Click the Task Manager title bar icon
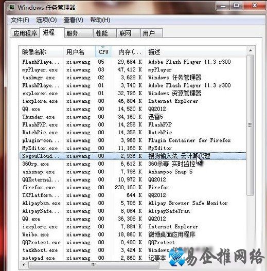Viewport: 267px width, 271px height. point(12,7)
